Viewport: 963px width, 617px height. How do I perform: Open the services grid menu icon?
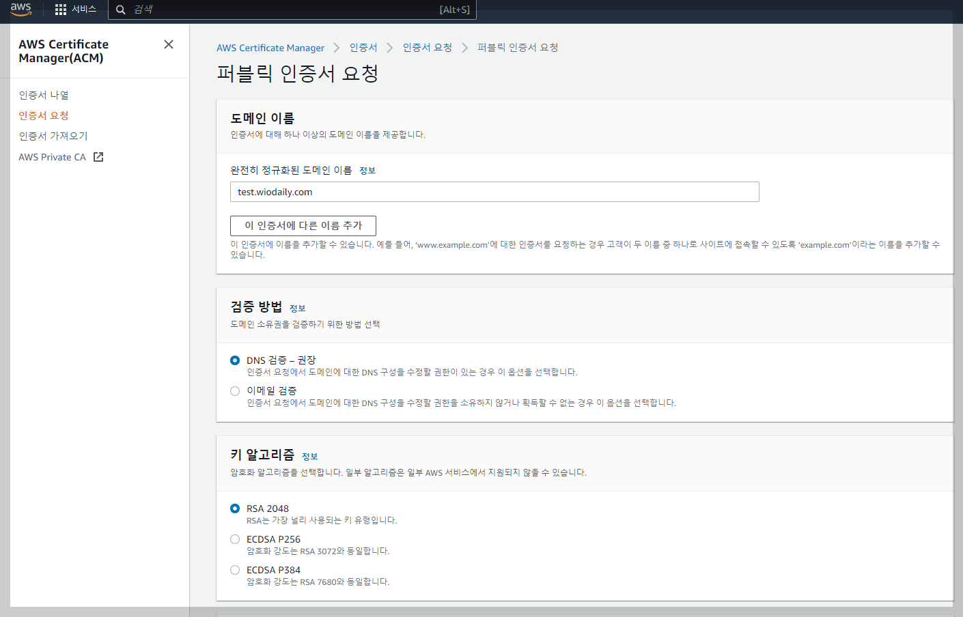coord(61,10)
